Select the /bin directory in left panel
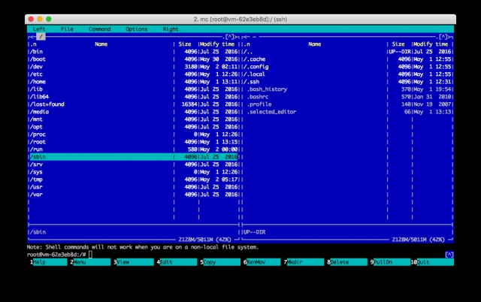 coord(134,52)
